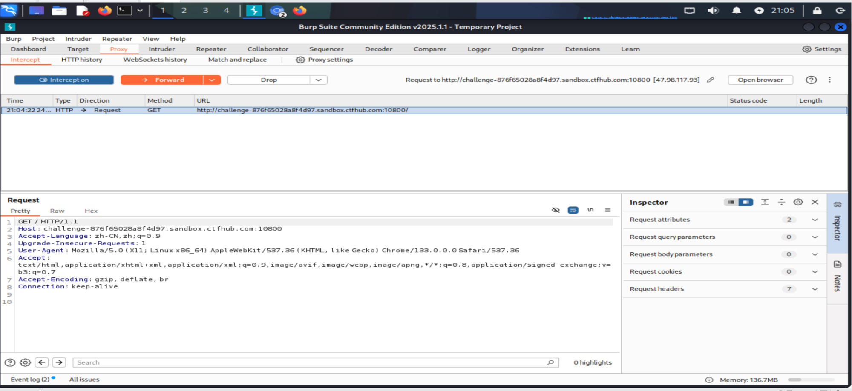Expand the Request headers section
The width and height of the screenshot is (852, 391).
point(815,289)
